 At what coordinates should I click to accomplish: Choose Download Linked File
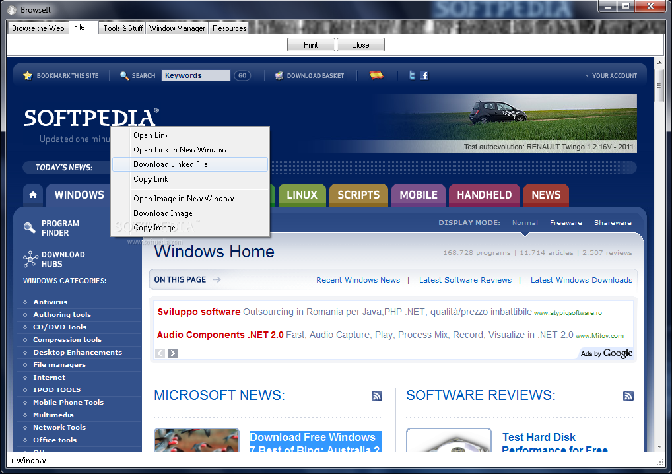[x=190, y=164]
